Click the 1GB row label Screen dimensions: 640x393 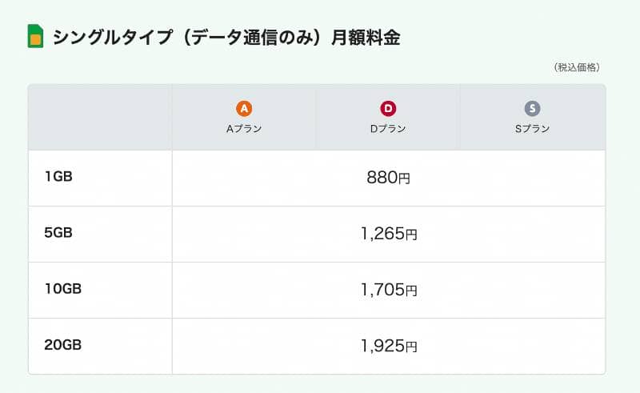(x=58, y=177)
